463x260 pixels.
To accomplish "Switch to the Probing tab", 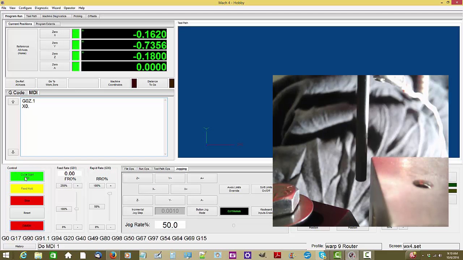I will click(78, 16).
